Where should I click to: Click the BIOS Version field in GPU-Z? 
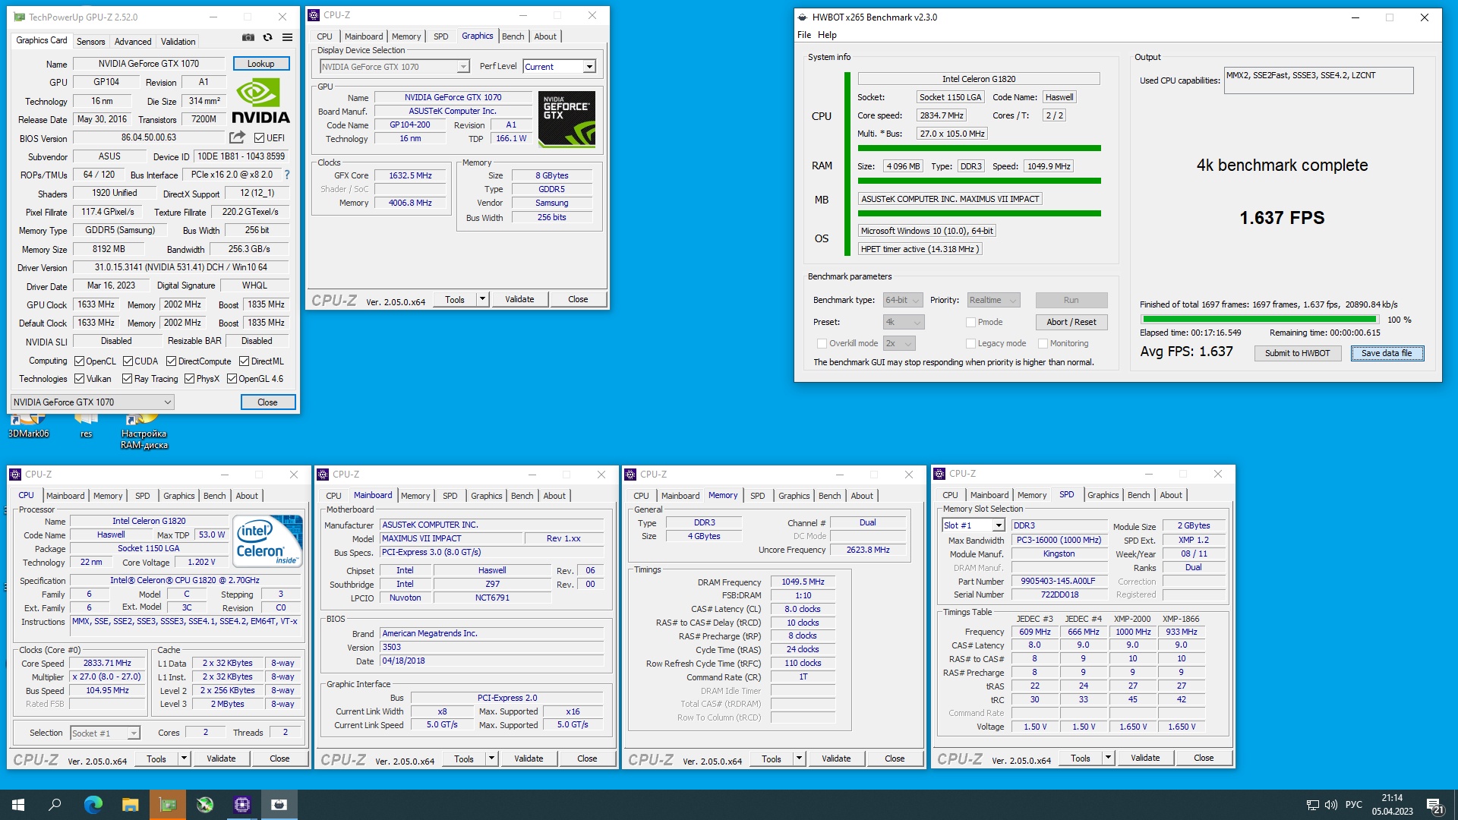(149, 138)
